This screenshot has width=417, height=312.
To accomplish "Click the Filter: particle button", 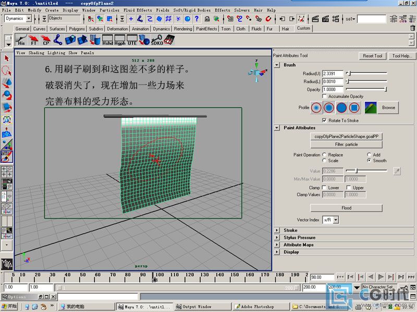I will pyautogui.click(x=346, y=145).
